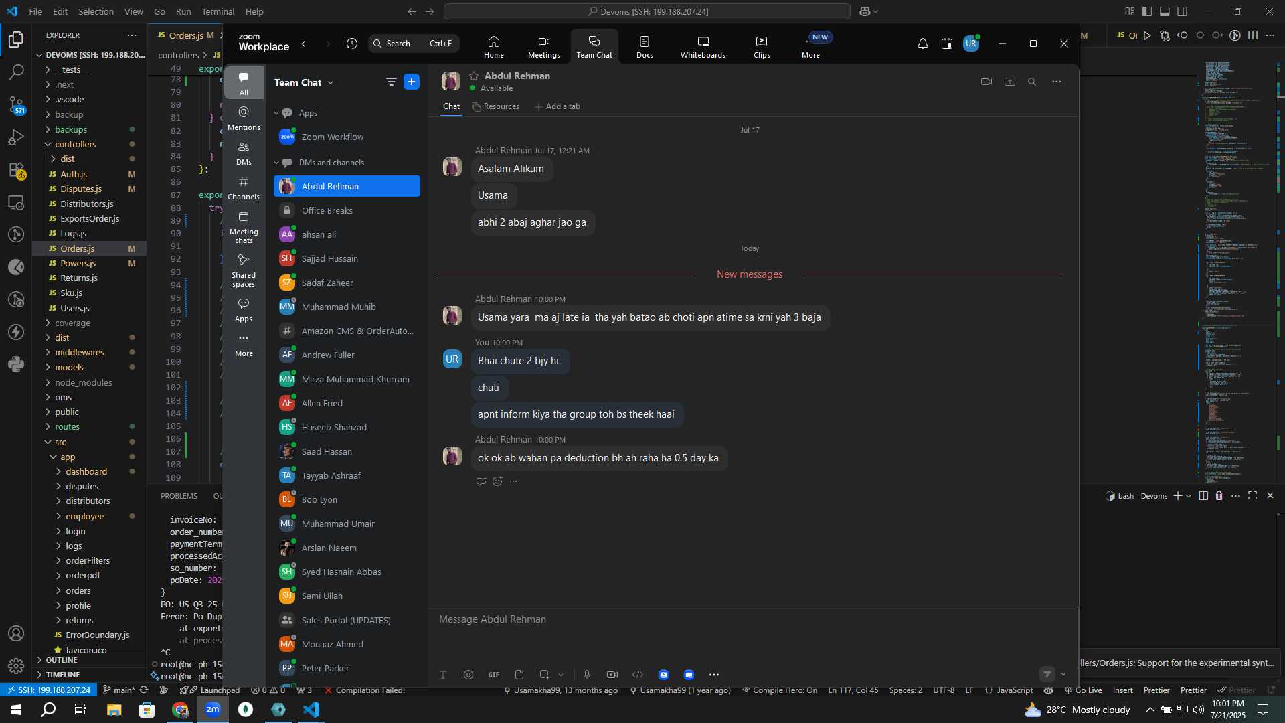This screenshot has width=1285, height=723.
Task: Click the Zoom notifications bell icon
Action: (x=922, y=44)
